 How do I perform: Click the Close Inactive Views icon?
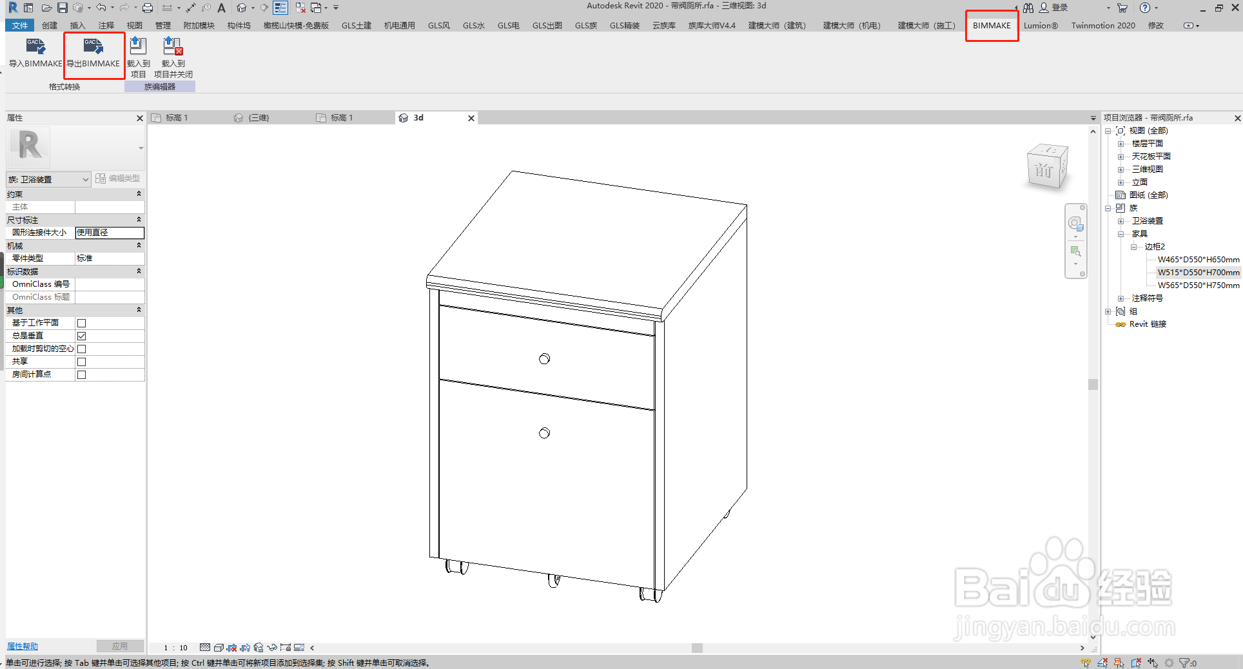(x=300, y=8)
